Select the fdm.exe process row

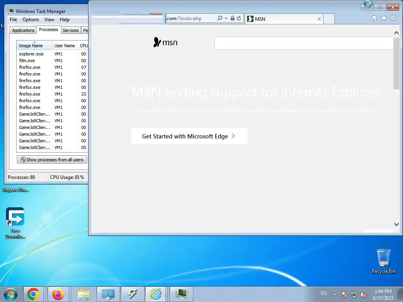pos(52,61)
